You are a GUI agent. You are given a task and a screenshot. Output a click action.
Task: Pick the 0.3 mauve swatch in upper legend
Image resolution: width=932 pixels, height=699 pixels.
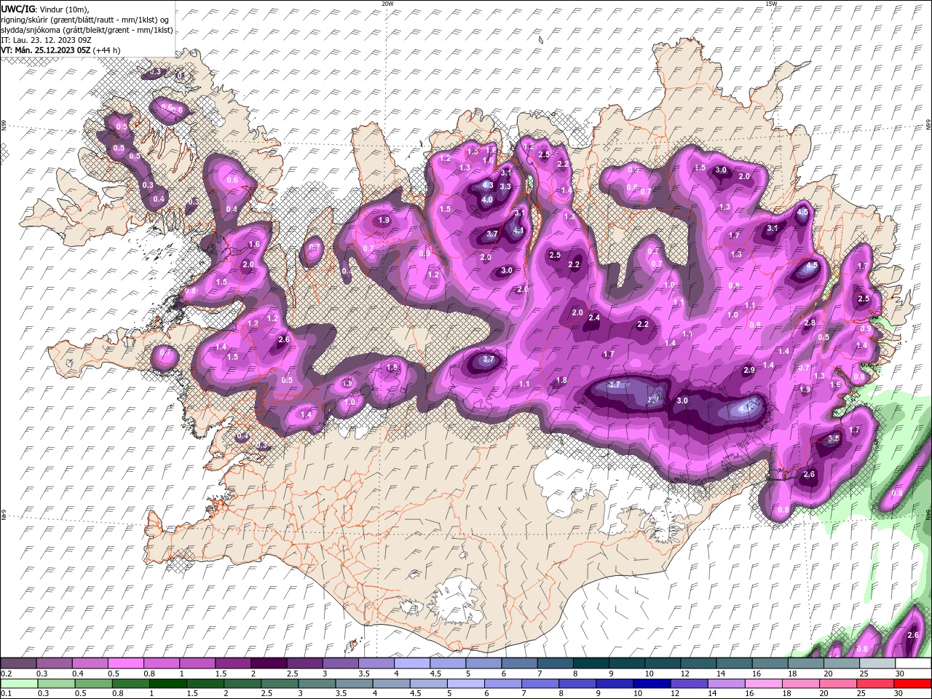55,663
